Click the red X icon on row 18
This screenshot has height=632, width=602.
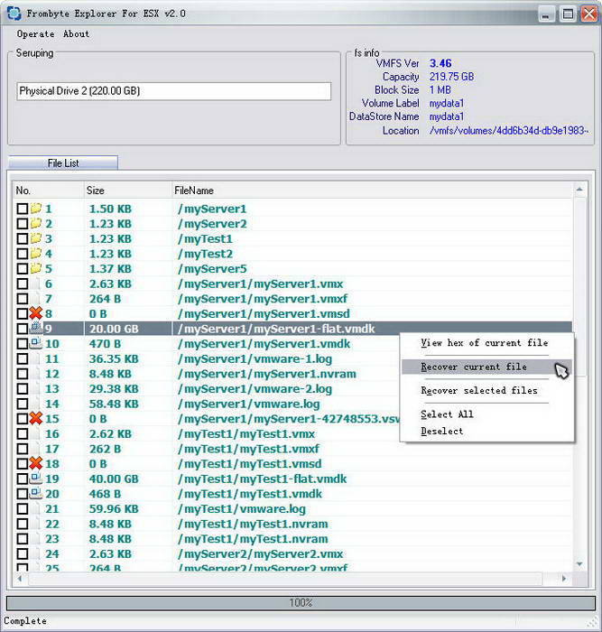coord(36,463)
